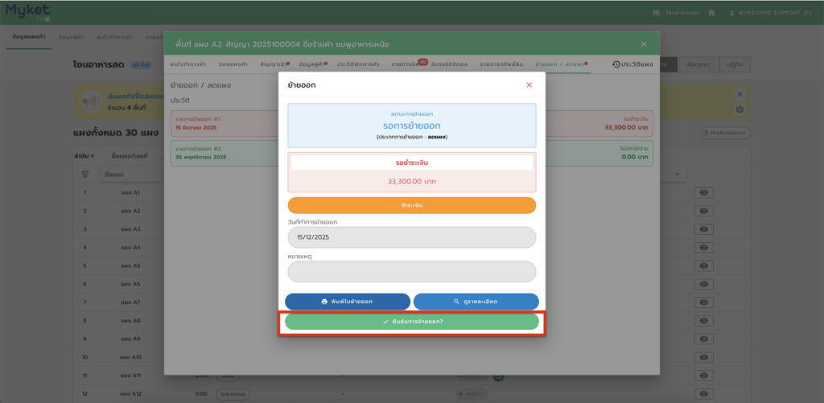Image resolution: width=824 pixels, height=403 pixels.
Task: Toggle eye icon for แผง A1 row
Action: click(x=703, y=193)
